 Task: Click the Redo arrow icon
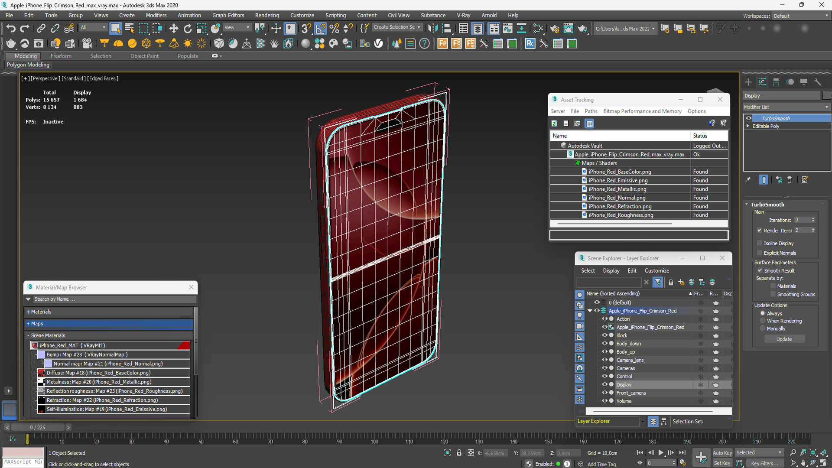[25, 29]
